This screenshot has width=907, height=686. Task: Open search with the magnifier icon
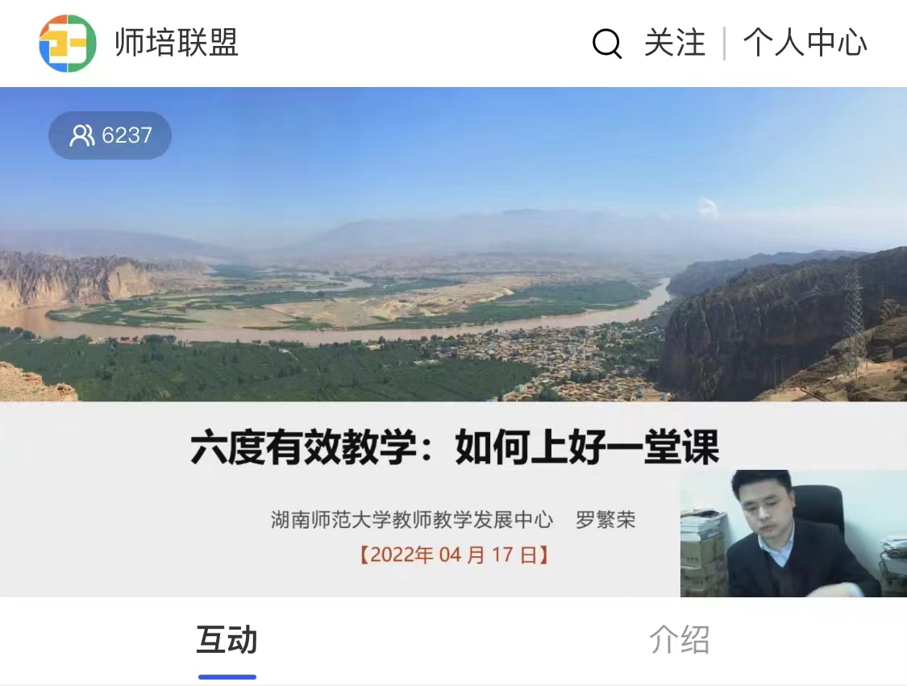(x=607, y=44)
